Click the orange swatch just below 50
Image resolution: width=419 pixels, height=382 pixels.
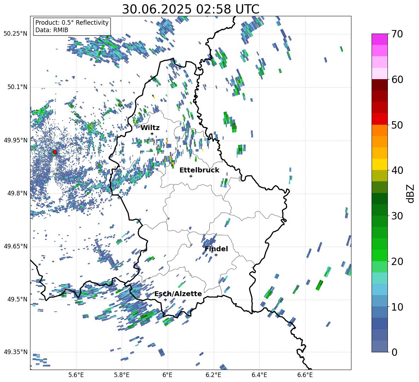[379, 130]
